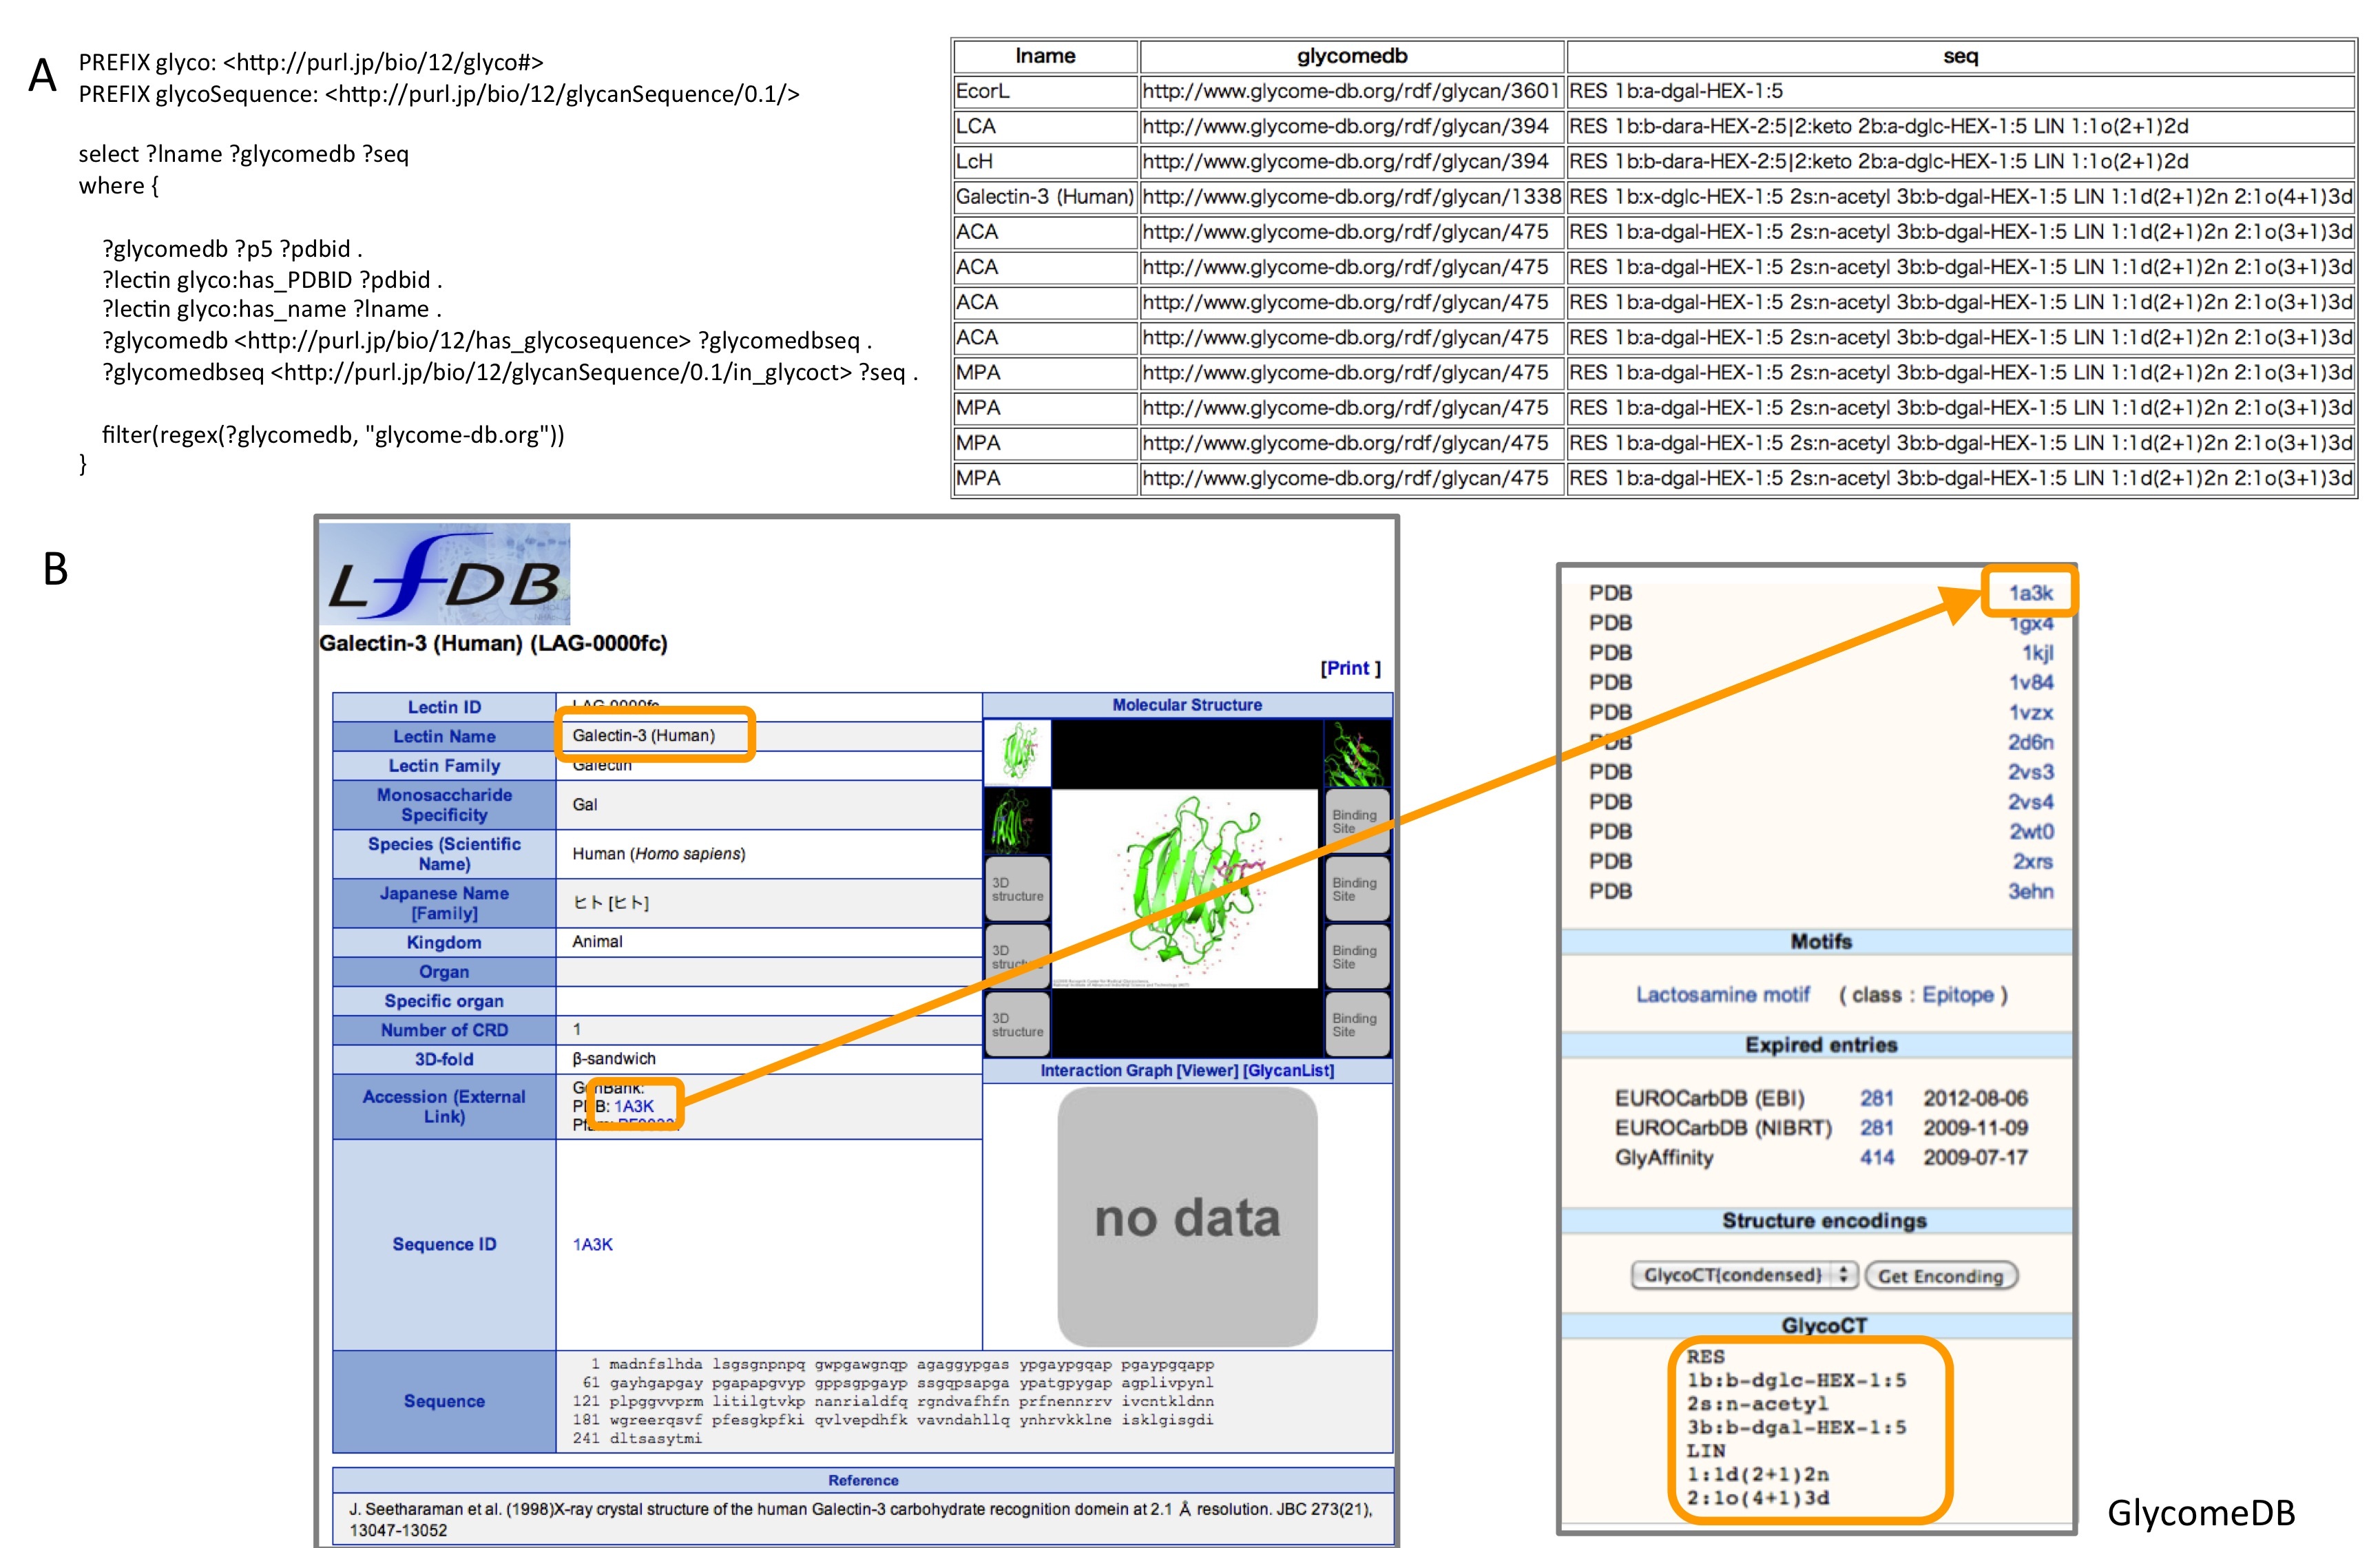
Task: Open the Lactosamine motif link
Action: (x=1722, y=994)
